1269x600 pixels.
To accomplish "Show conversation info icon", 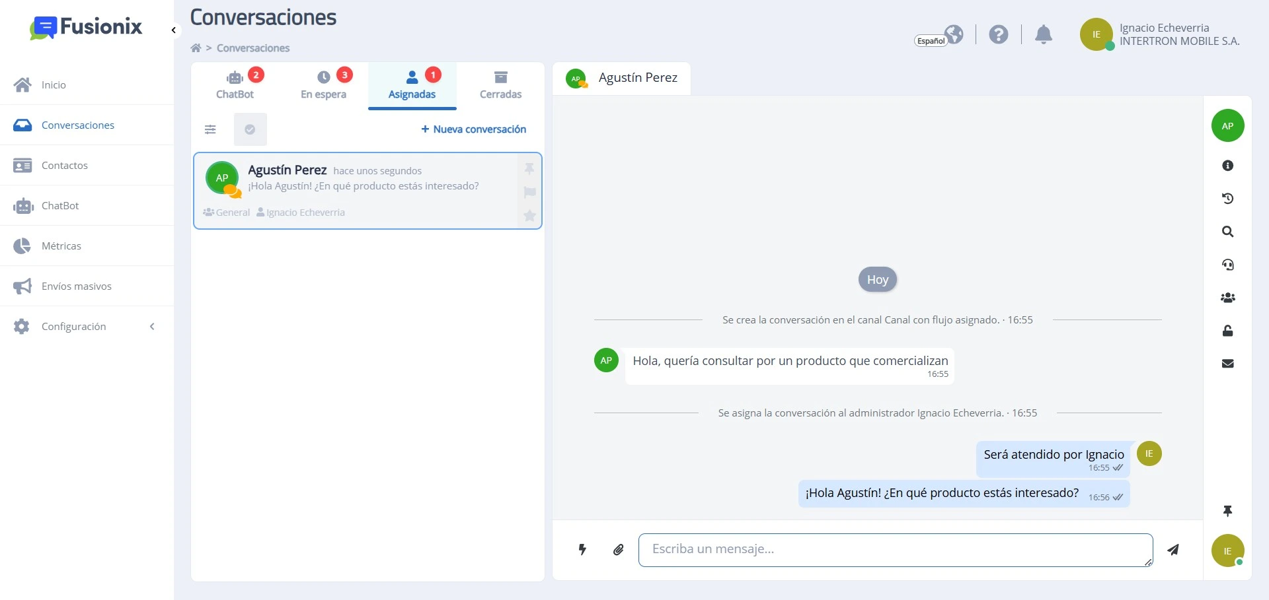I will point(1228,166).
